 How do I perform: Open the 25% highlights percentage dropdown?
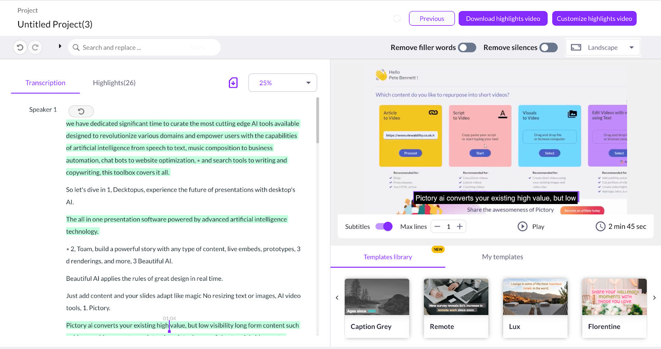283,83
